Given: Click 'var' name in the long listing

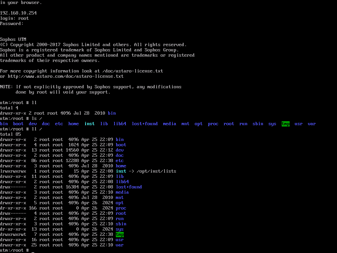Looking at the screenshot, I should pyautogui.click(x=120, y=245).
